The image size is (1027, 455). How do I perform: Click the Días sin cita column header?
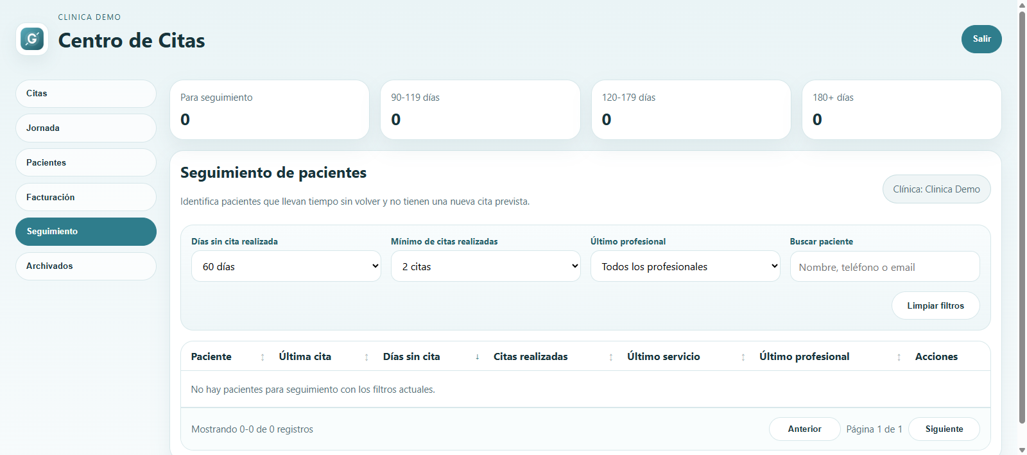pos(411,357)
